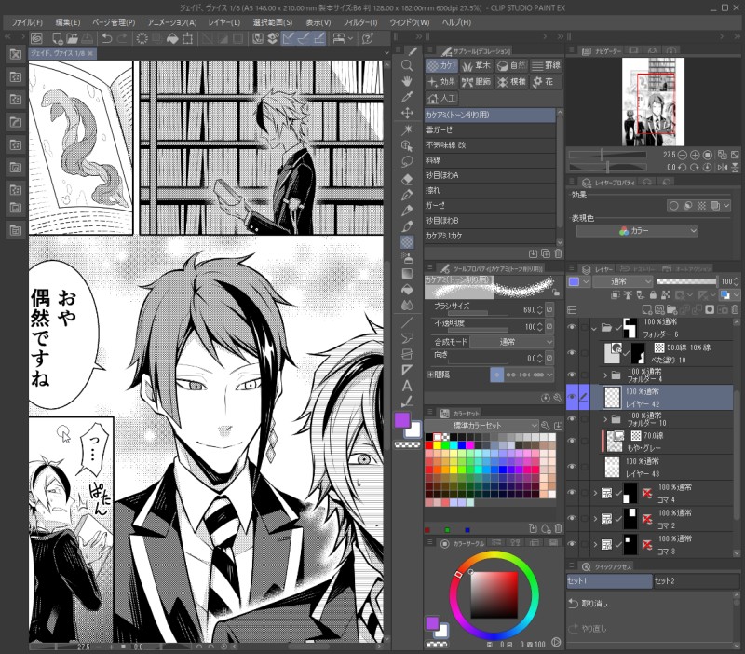Select the Decoration tool in toolbox
745x654 pixels.
pos(407,242)
